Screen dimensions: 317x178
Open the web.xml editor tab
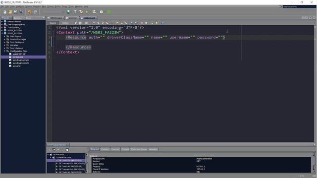pyautogui.click(x=72, y=18)
